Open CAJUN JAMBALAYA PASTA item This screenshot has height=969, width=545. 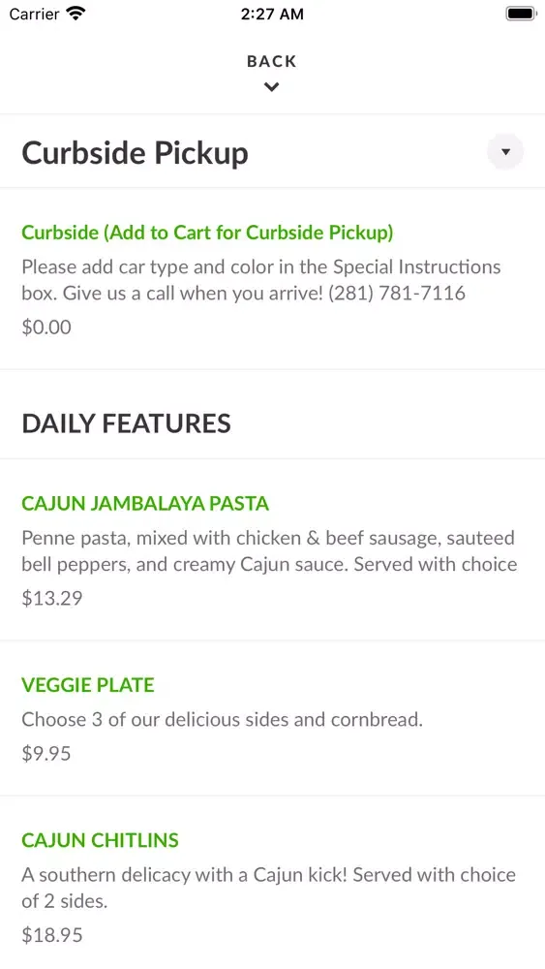145,503
